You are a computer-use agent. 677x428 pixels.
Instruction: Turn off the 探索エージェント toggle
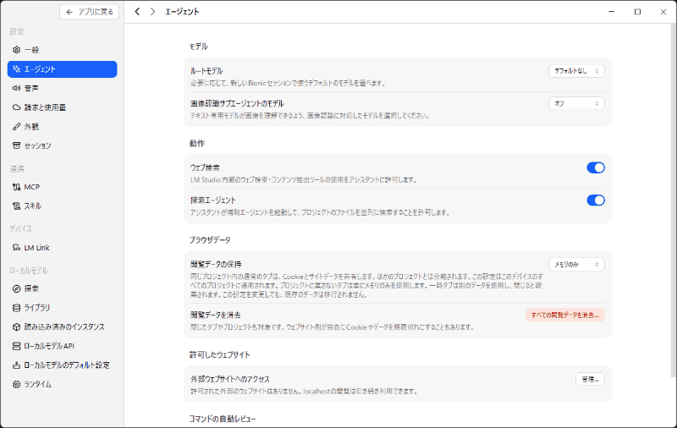pos(596,200)
